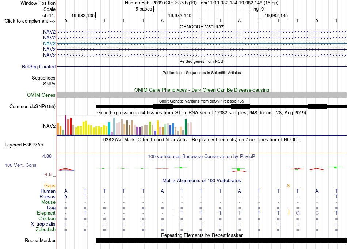Image resolution: width=347 pixels, height=249 pixels.
Task: Select the 'Rhesus' alignment row label
Action: [47, 196]
